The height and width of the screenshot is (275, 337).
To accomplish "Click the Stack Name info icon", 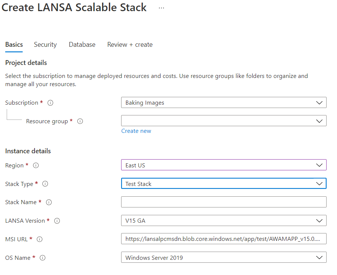I will click(x=49, y=202).
